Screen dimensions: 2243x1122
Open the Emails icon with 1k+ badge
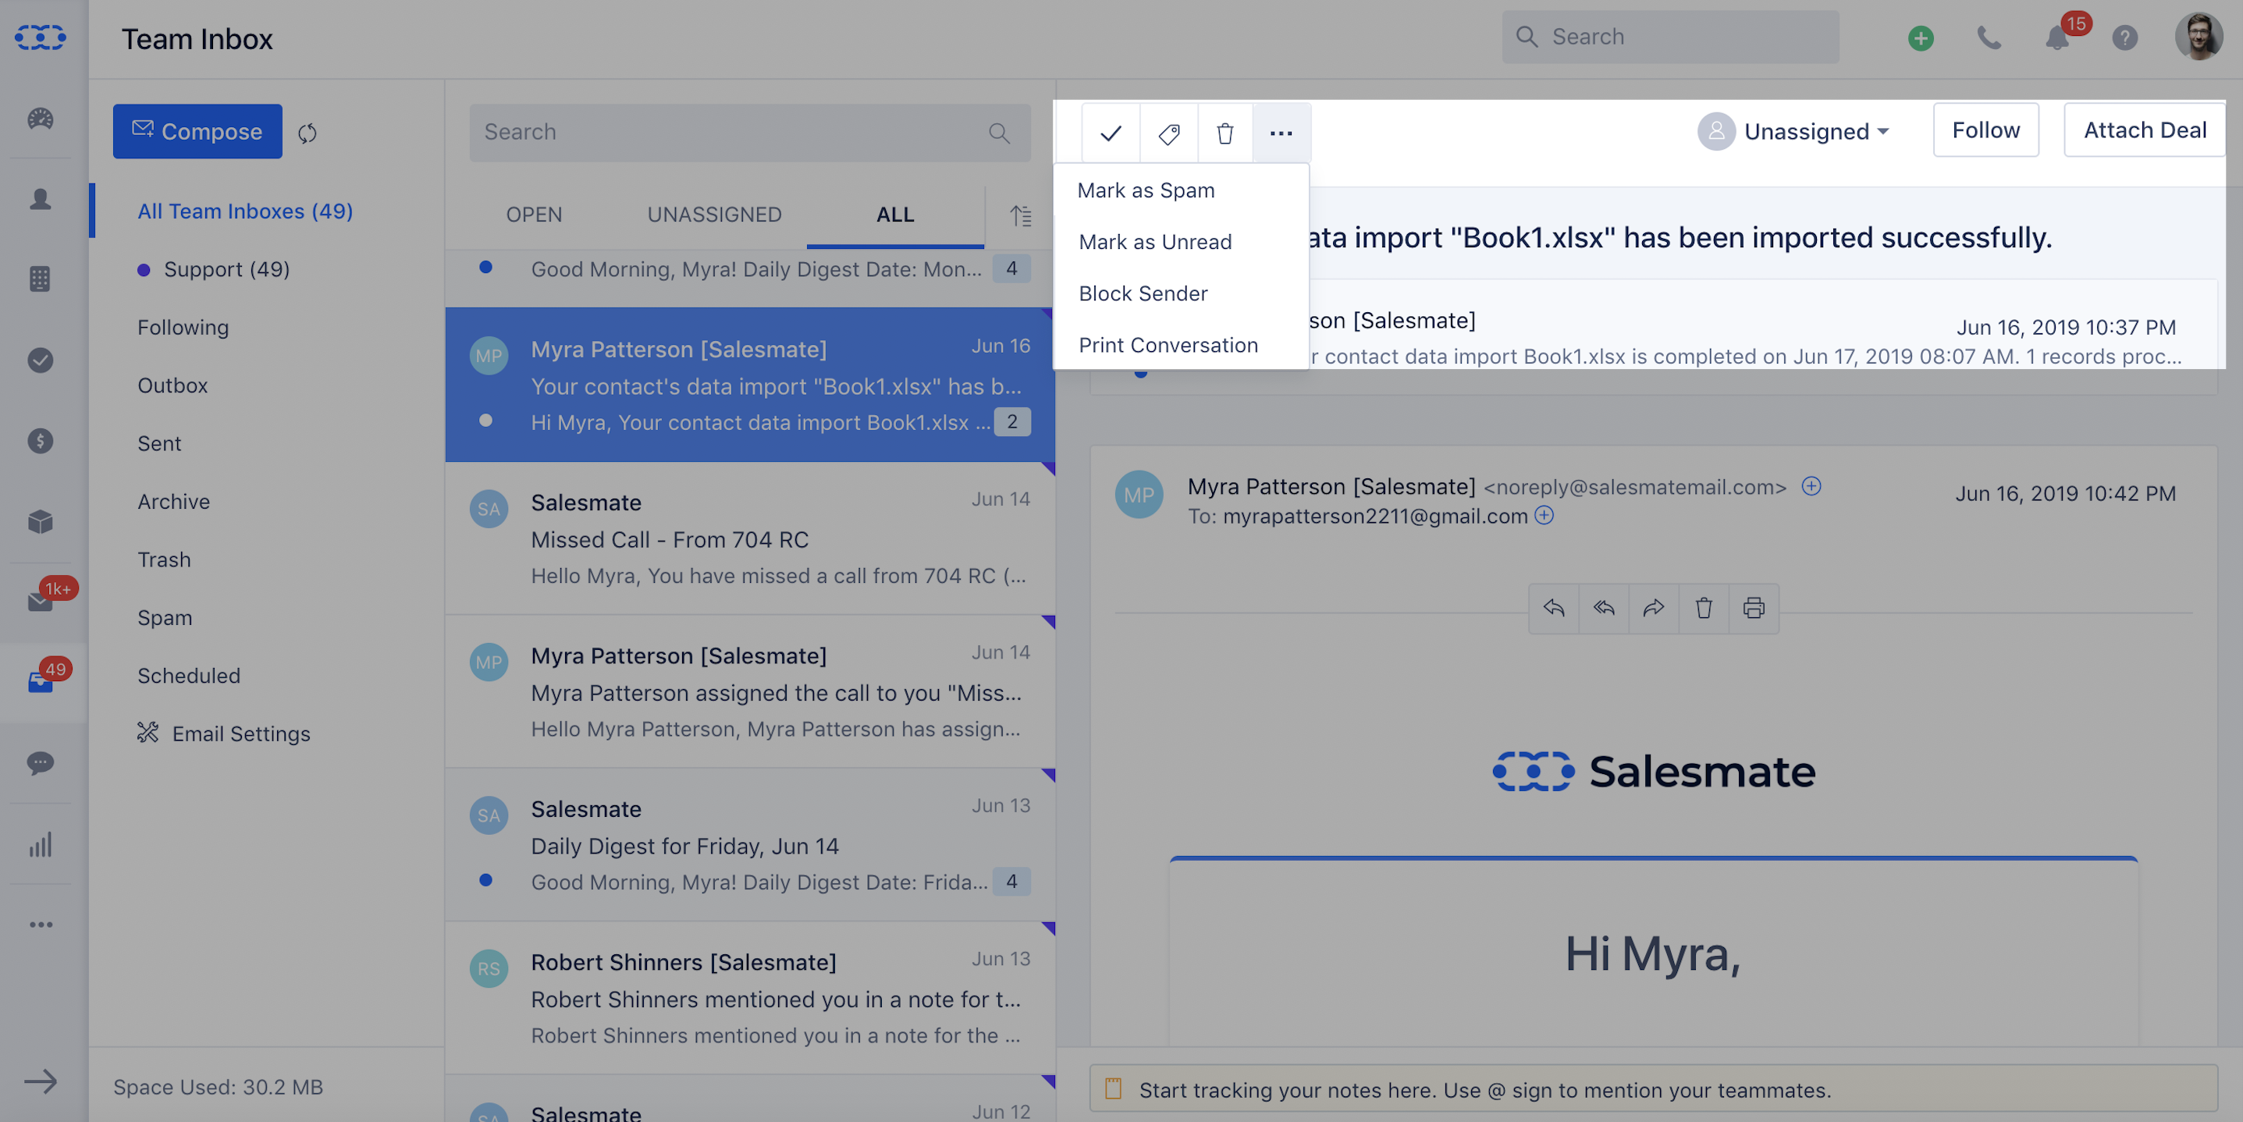click(40, 602)
